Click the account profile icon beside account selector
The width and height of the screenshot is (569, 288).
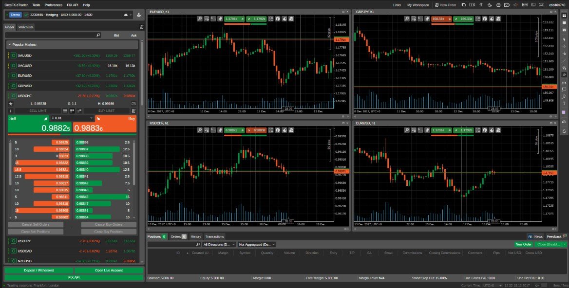pos(126,15)
